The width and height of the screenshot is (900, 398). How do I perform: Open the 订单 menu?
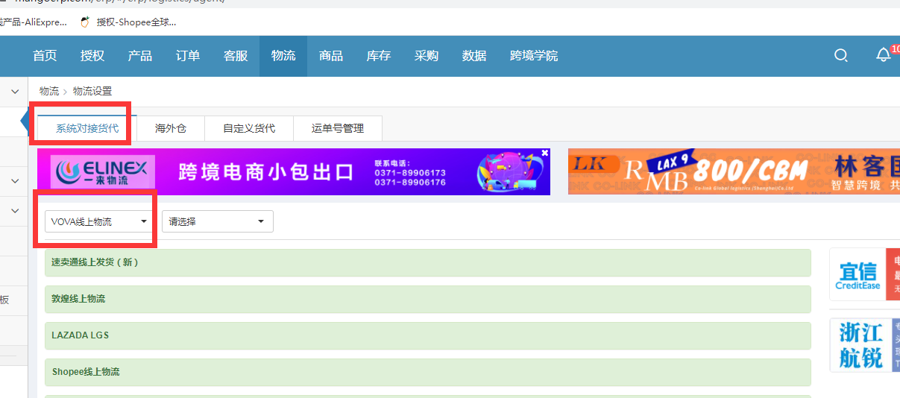pos(188,56)
